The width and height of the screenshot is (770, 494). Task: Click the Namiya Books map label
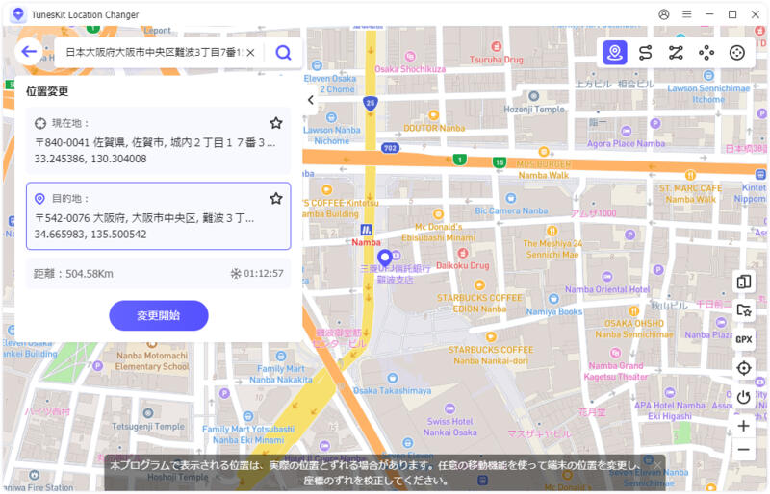click(x=554, y=311)
